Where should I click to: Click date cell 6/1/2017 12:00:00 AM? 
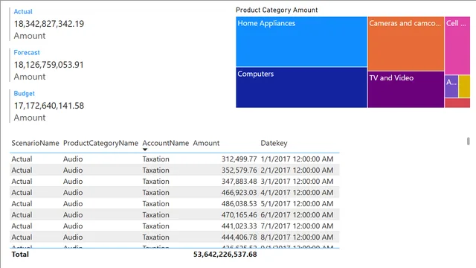coord(297,215)
